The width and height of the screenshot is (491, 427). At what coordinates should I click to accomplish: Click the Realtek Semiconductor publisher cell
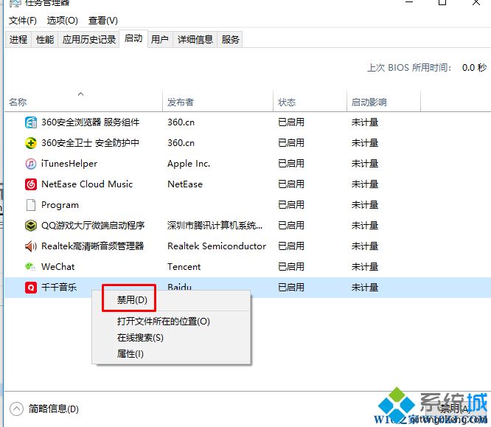tap(217, 246)
